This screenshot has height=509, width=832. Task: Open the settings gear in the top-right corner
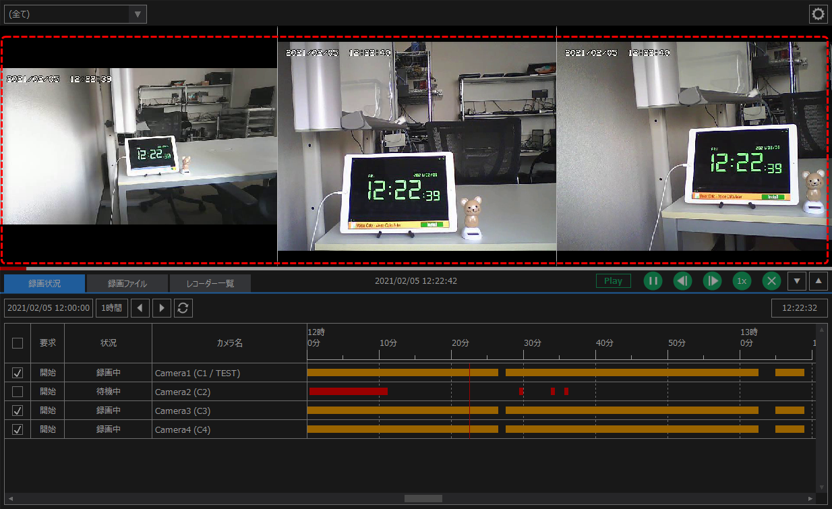point(818,13)
